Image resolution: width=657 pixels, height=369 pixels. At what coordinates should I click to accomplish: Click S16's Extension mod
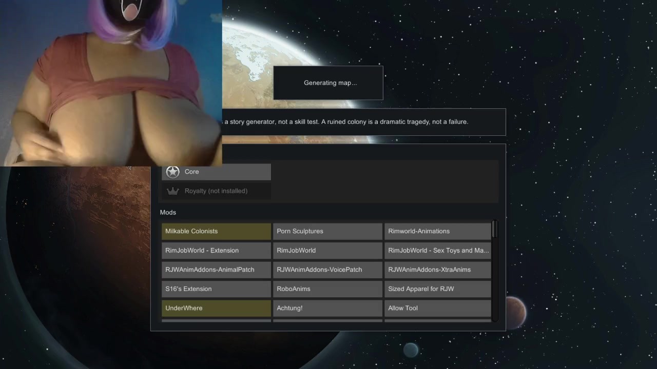point(216,289)
